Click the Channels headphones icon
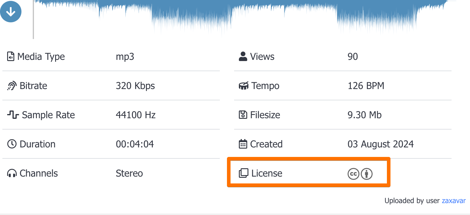This screenshot has height=215, width=470. (12, 173)
